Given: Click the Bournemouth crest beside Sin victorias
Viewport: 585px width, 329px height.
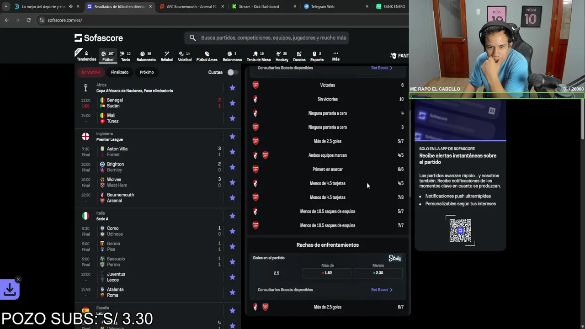Looking at the screenshot, I should pyautogui.click(x=255, y=99).
